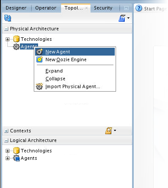Switch to the Security tab
The width and height of the screenshot is (168, 188).
click(103, 8)
